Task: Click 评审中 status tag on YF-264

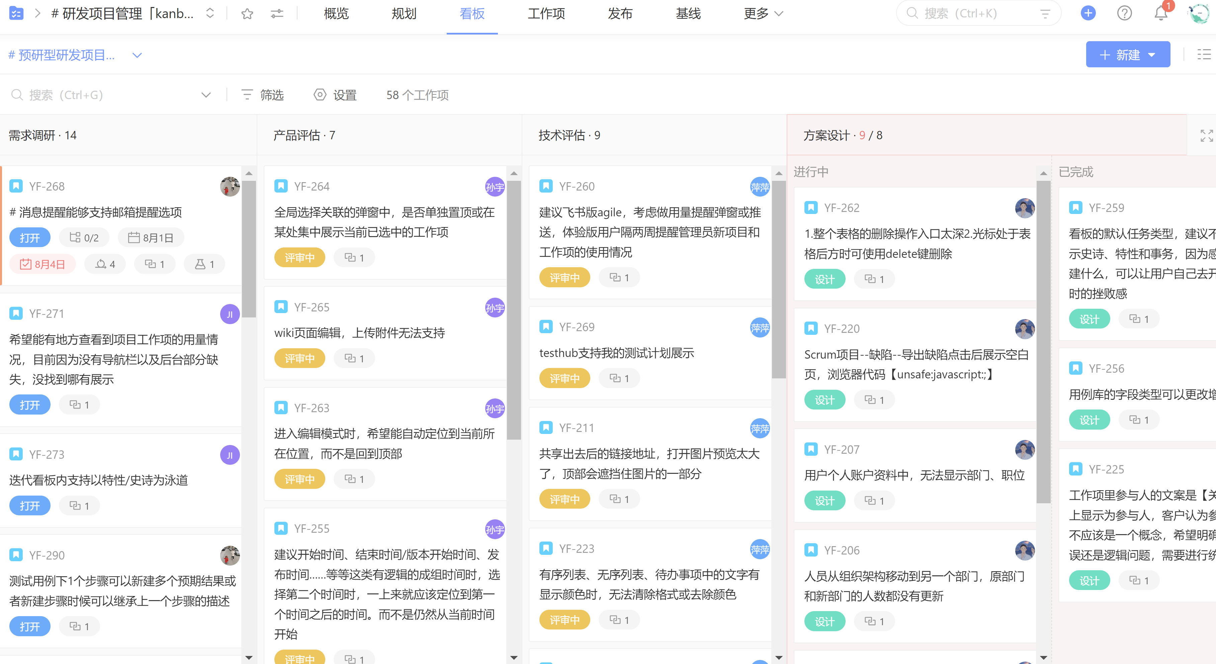Action: point(299,257)
